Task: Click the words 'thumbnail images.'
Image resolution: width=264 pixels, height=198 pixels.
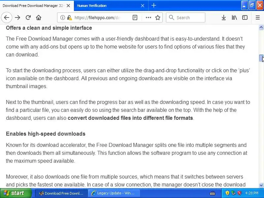Action: click(27, 86)
